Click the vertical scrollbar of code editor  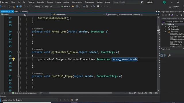(158, 30)
